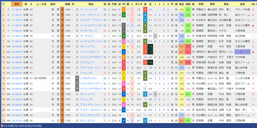Click the ▲ mark in row 4
The height and width of the screenshot is (128, 257).
(253, 25)
